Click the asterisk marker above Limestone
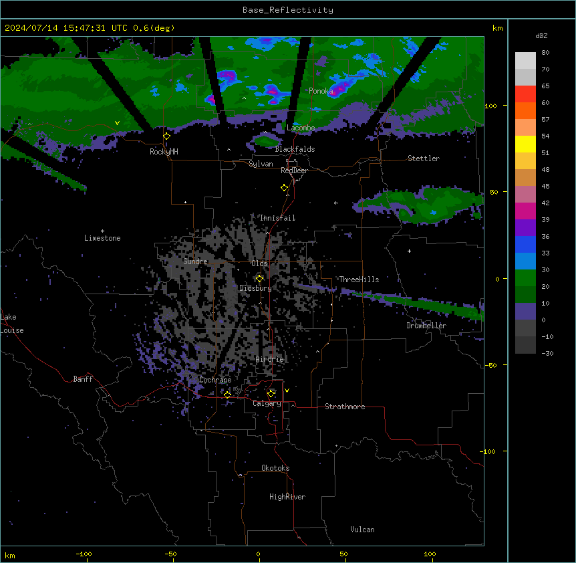The height and width of the screenshot is (563, 576). (x=102, y=231)
